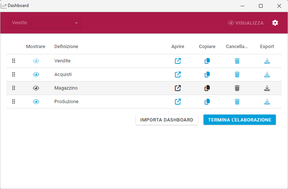Image resolution: width=288 pixels, height=189 pixels.
Task: Open settings with the gear icon
Action: (x=275, y=23)
